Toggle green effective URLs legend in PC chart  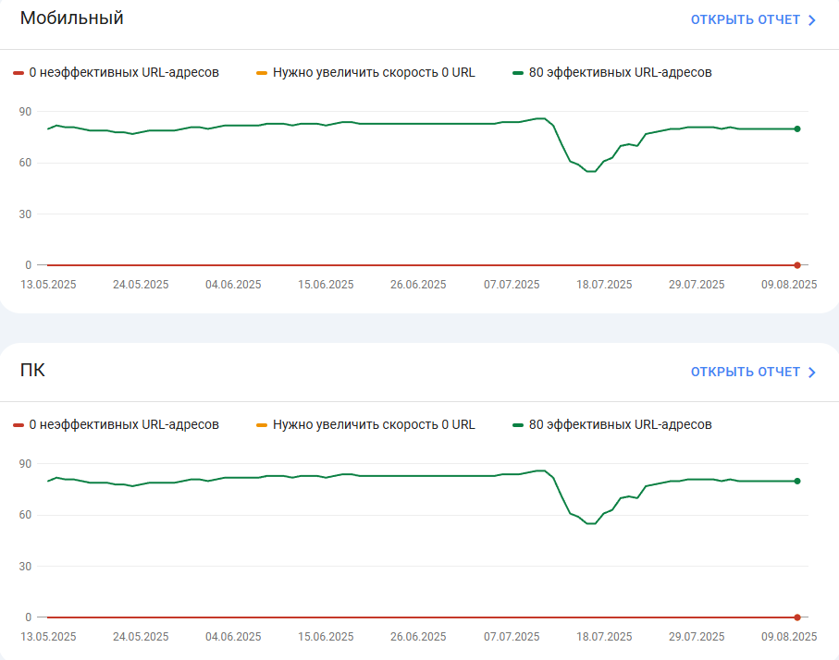612,424
